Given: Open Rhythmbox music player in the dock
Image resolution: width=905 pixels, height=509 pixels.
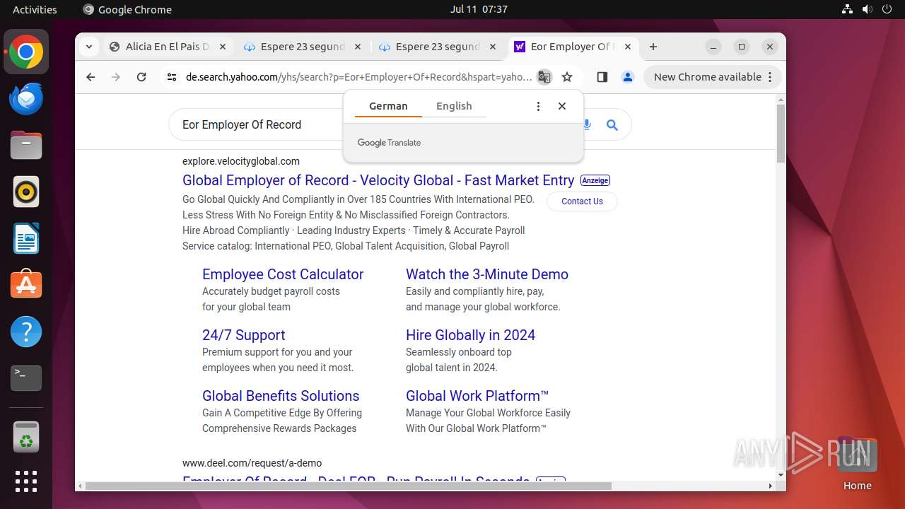Looking at the screenshot, I should tap(26, 192).
